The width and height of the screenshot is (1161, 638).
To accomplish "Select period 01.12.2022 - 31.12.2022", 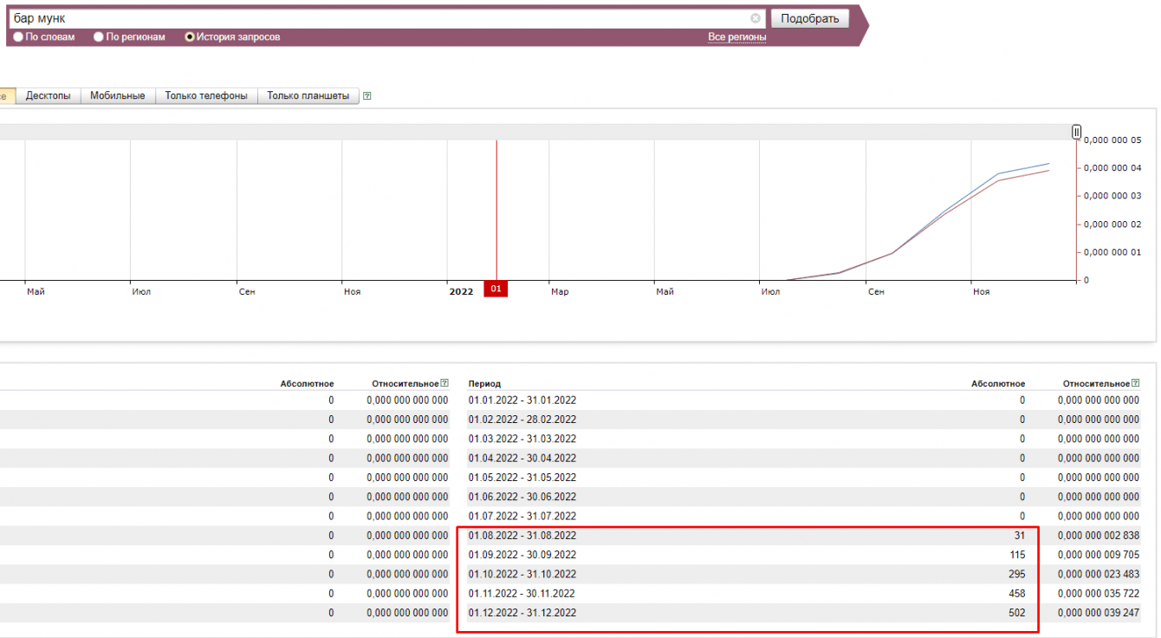I will [522, 613].
